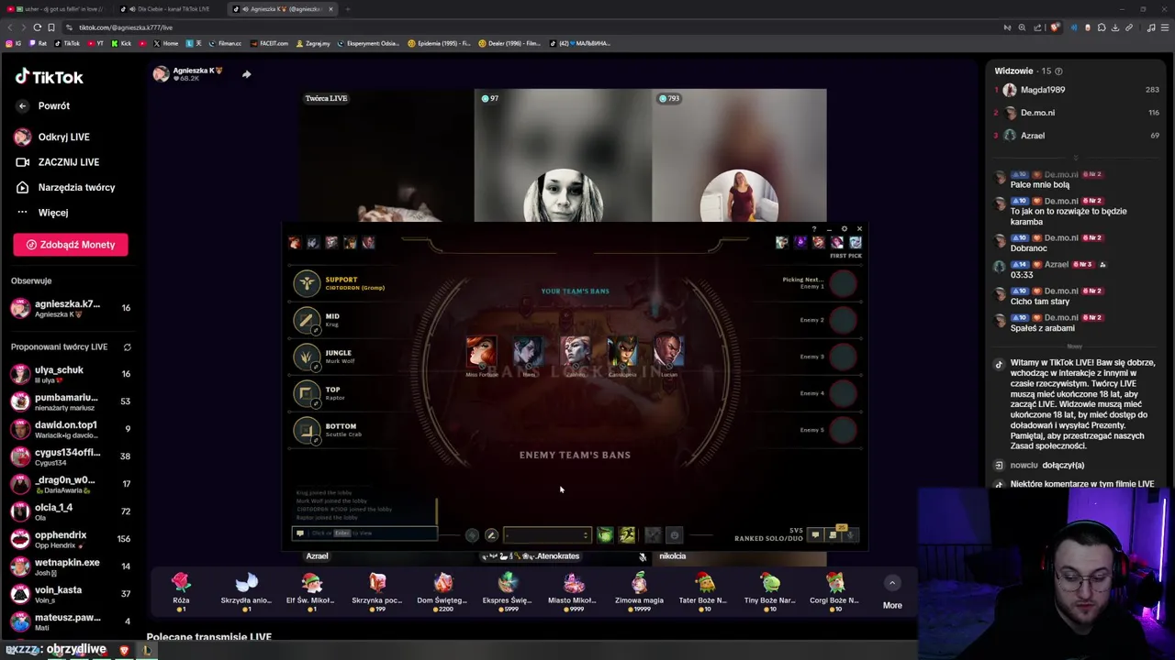Click the rune edit pencil icon in the League client
The height and width of the screenshot is (660, 1175).
click(491, 535)
